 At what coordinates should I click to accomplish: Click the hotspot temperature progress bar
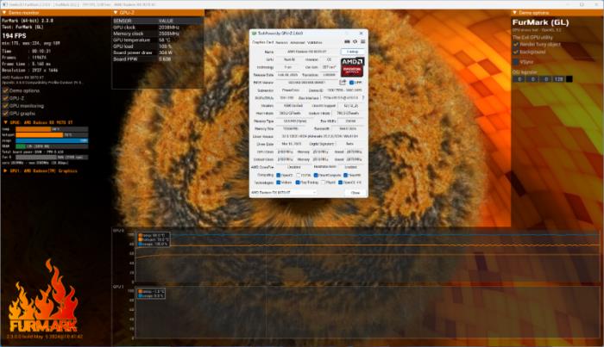click(x=52, y=135)
